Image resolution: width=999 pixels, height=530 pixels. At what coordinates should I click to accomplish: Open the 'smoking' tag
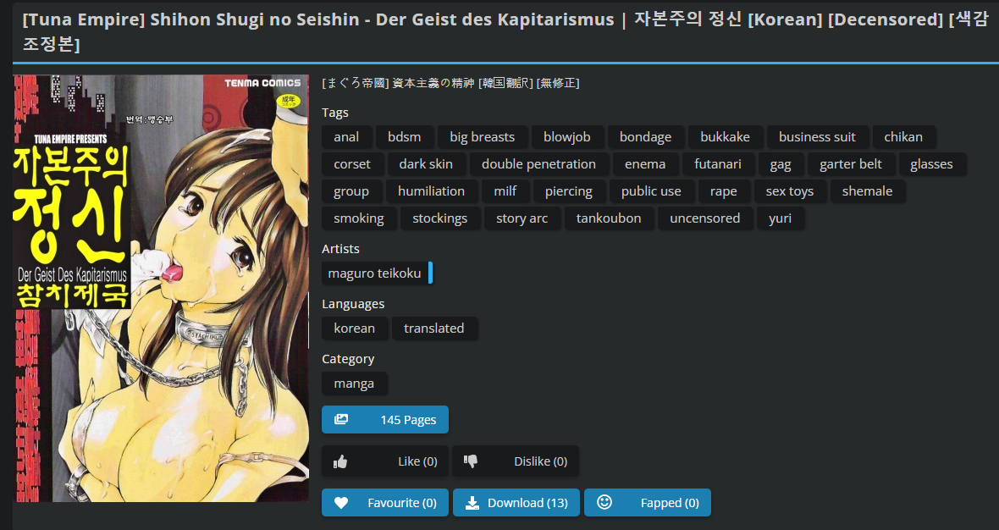pyautogui.click(x=359, y=218)
